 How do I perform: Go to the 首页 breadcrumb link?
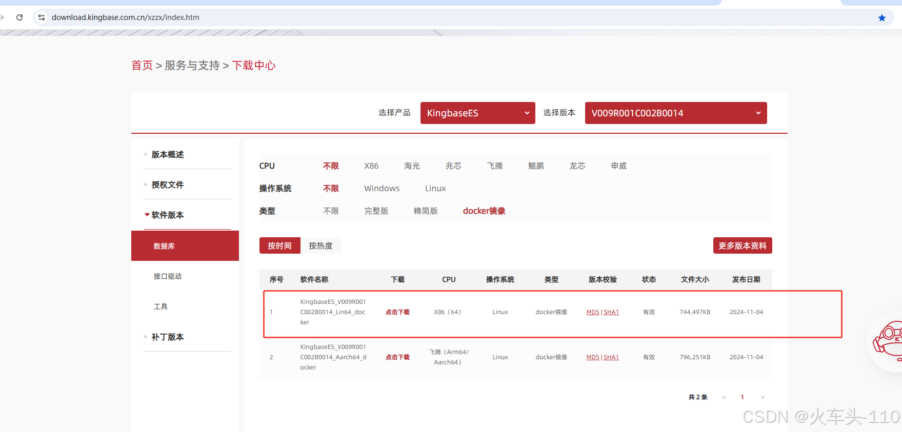pos(142,66)
